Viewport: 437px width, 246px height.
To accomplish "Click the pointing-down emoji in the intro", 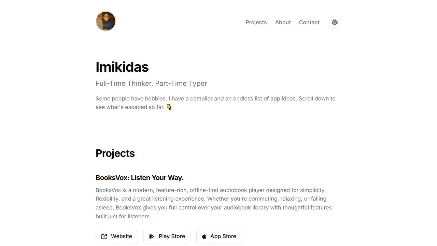I will click(x=169, y=107).
